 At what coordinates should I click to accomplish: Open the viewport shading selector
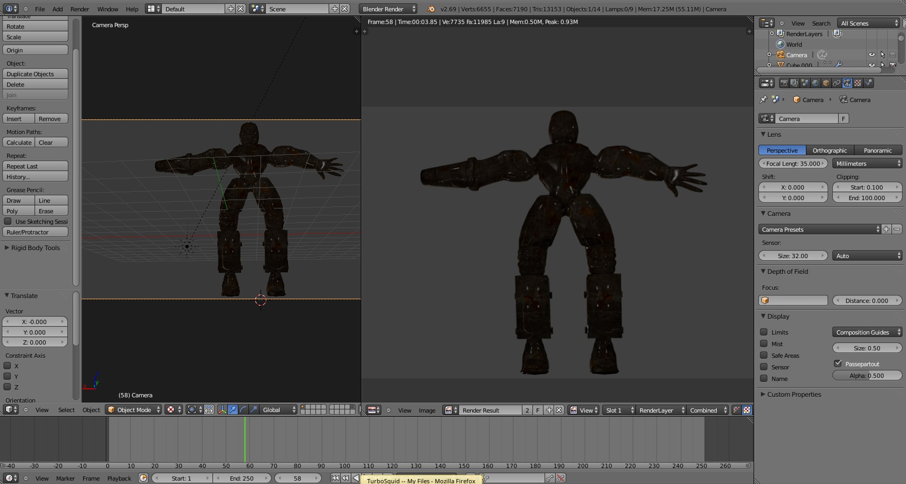(173, 410)
